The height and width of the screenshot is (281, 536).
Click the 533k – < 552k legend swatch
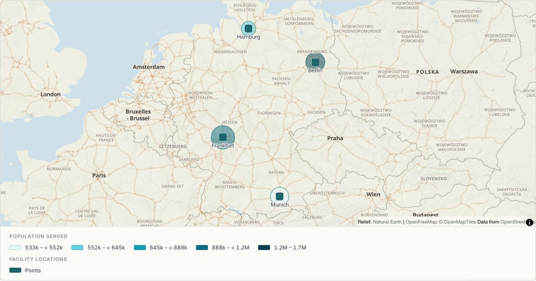[x=15, y=248]
